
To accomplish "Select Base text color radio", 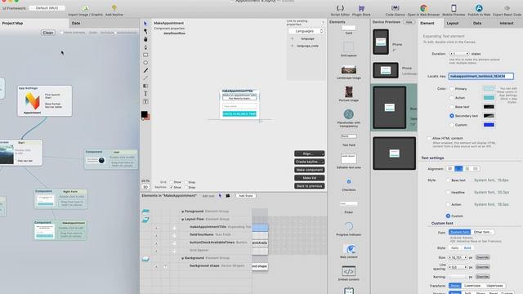I will 452,107.
